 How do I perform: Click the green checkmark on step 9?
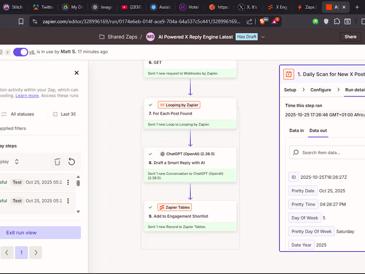[x=150, y=207]
